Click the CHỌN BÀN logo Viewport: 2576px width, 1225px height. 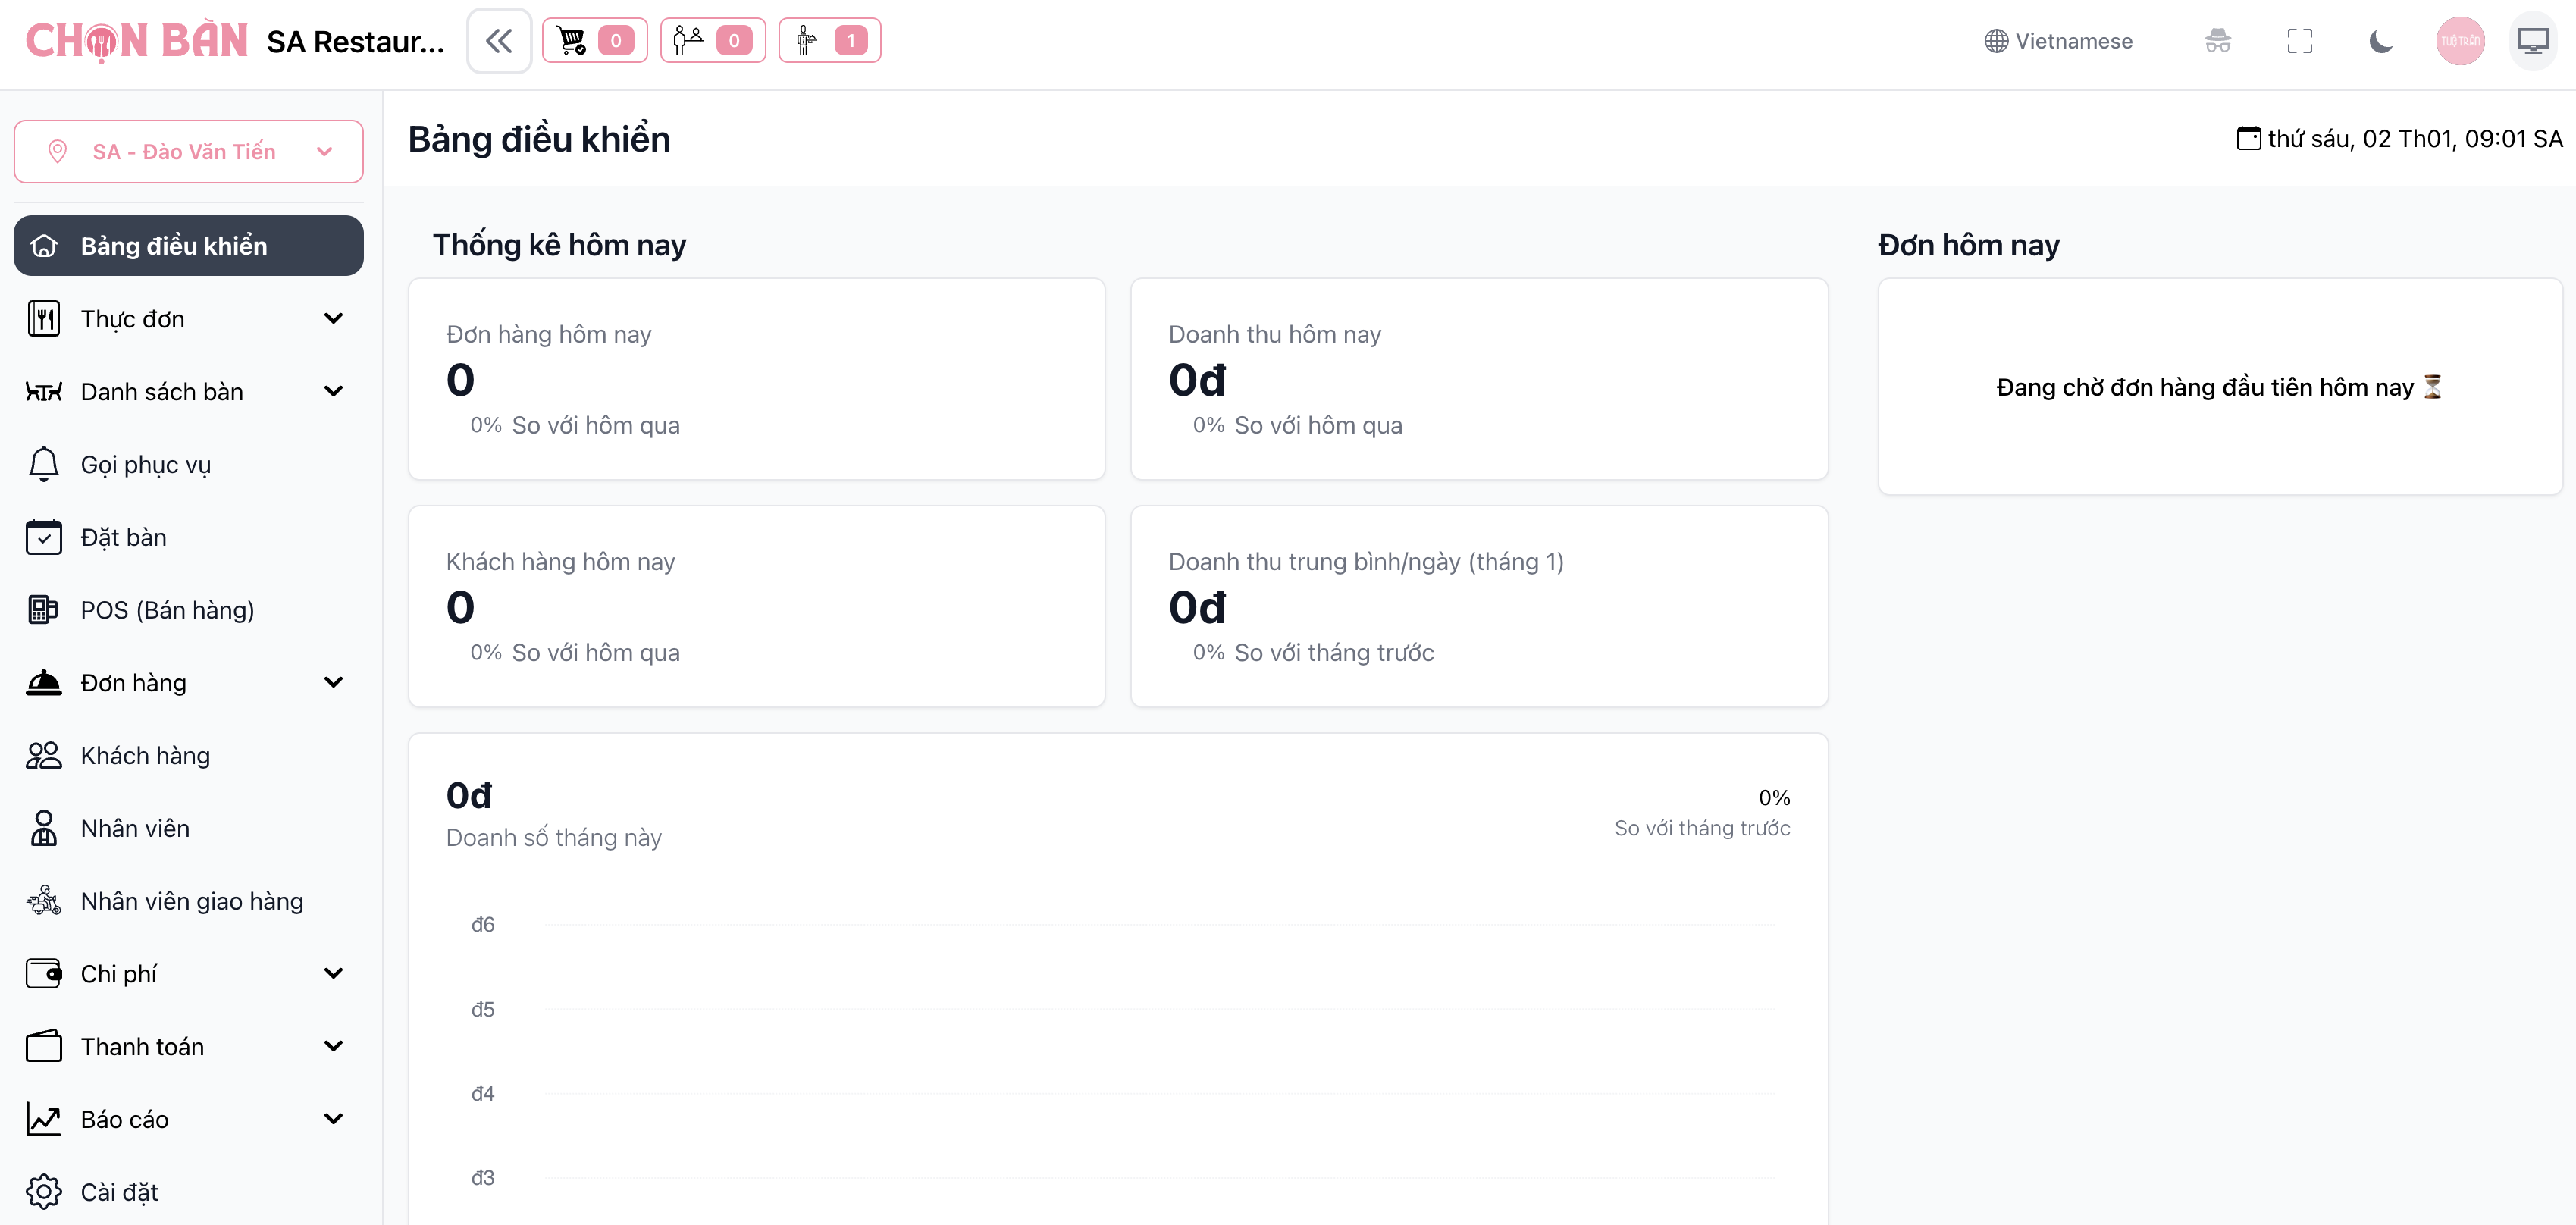tap(136, 41)
